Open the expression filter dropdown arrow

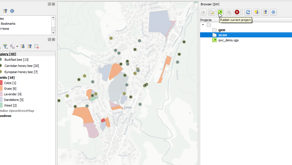click(x=17, y=46)
